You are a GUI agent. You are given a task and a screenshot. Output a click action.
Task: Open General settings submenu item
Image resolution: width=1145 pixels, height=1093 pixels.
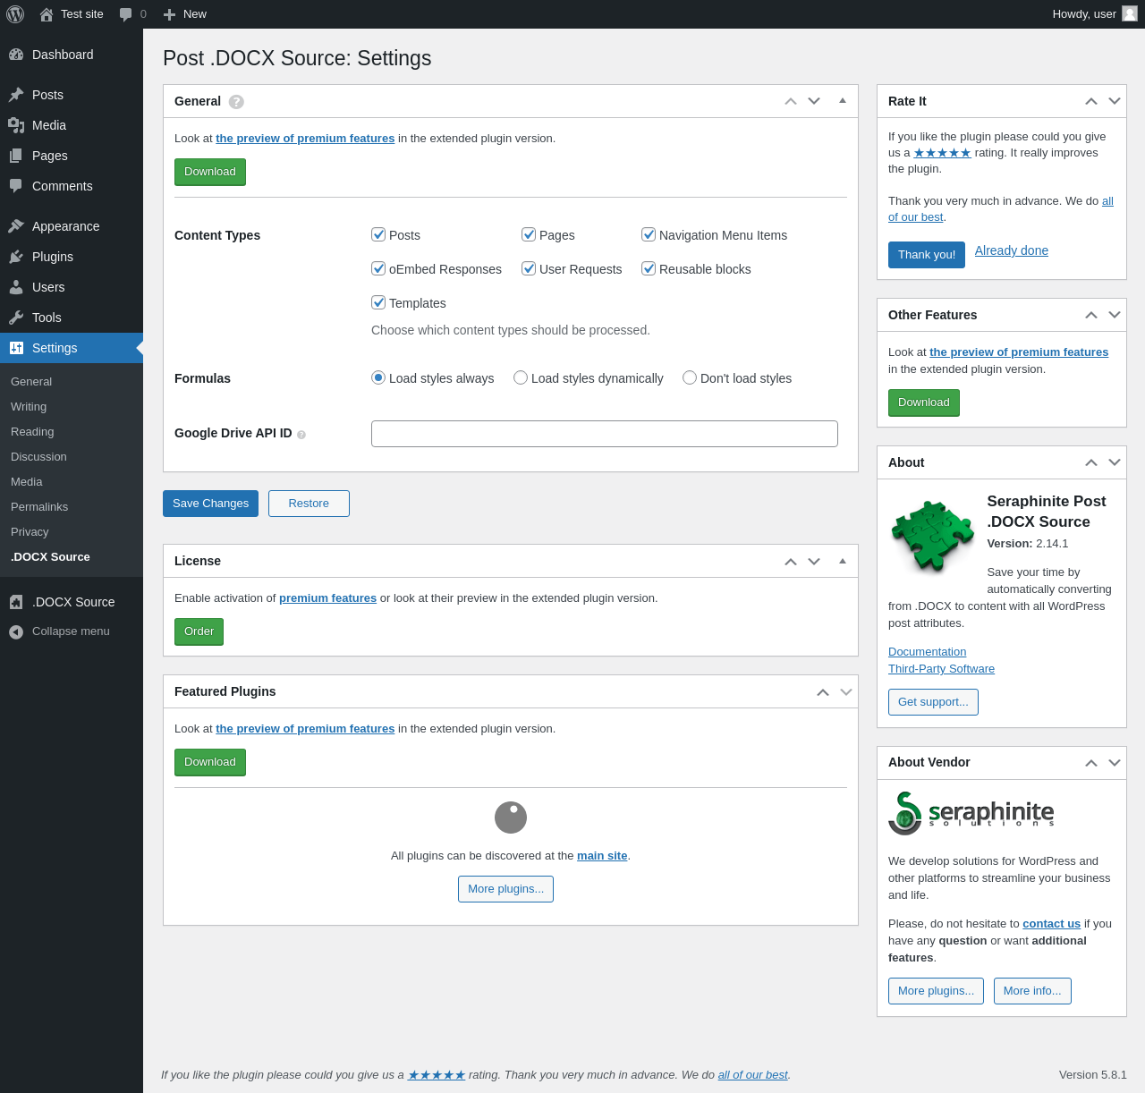31,381
